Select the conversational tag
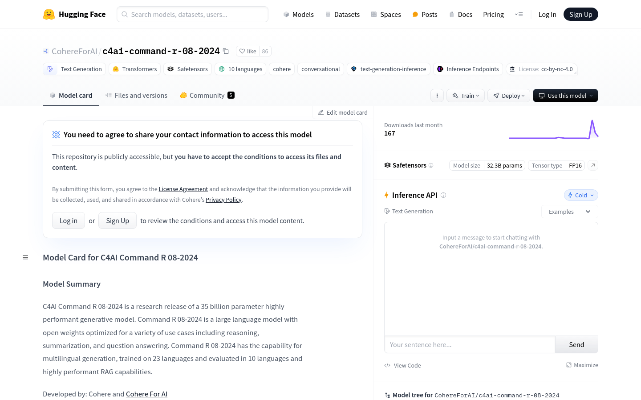 320,69
